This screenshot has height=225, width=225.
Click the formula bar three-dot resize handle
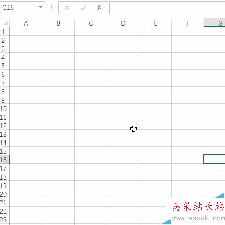[x=52, y=8]
